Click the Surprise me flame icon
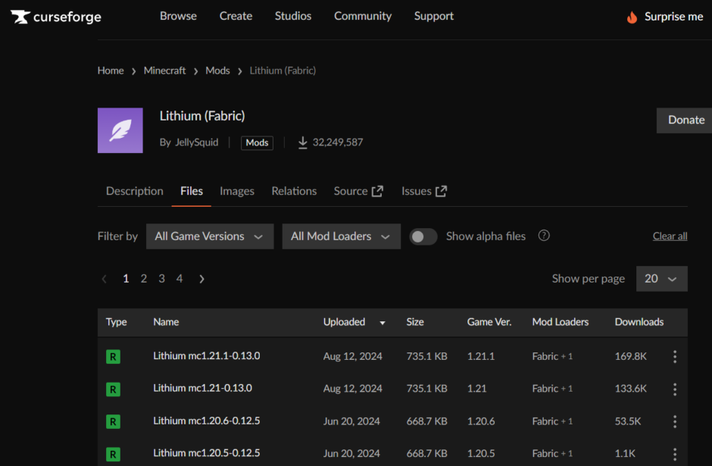 coord(632,17)
